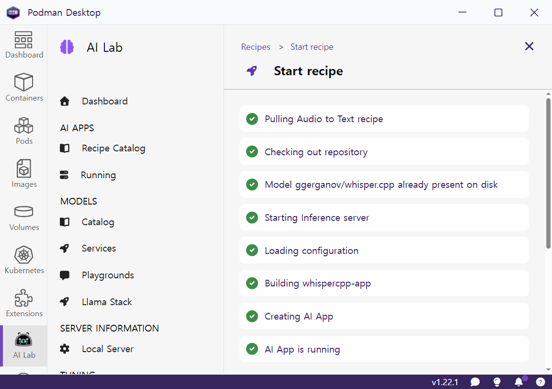This screenshot has height=389, width=552.
Task: Select Recipe Catalog in AI Lab menu
Action: click(113, 149)
